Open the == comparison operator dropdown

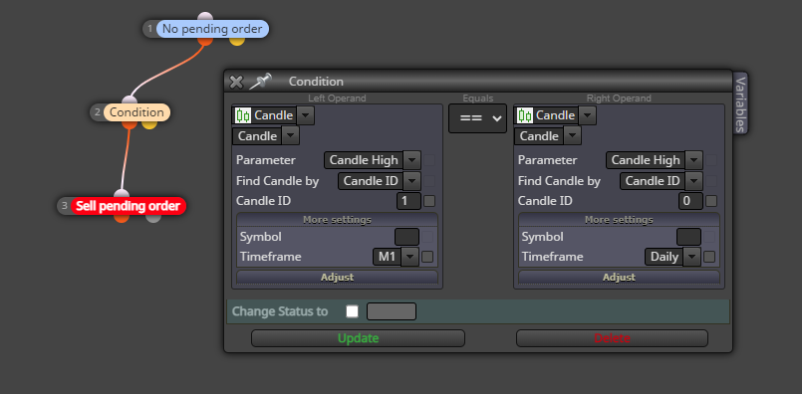pyautogui.click(x=478, y=118)
